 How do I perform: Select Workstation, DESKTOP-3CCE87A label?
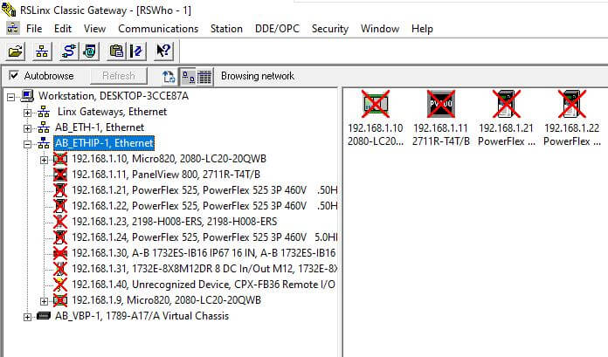click(114, 96)
